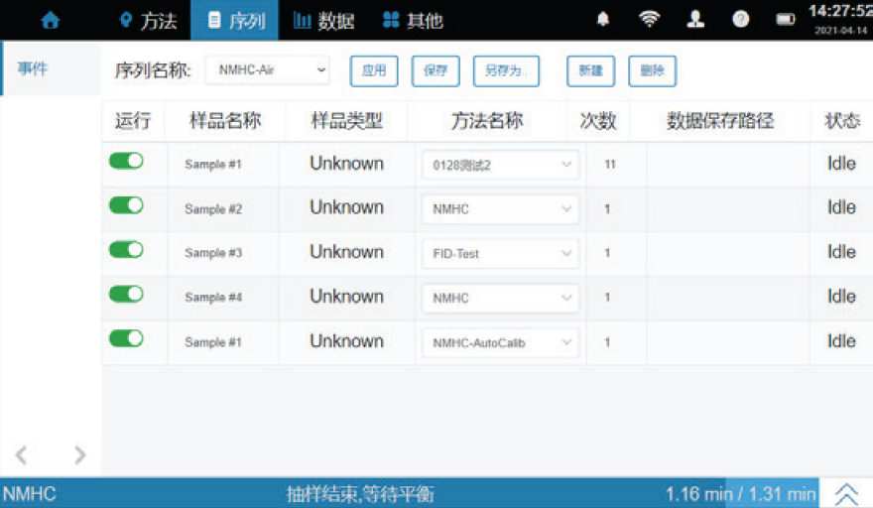Open the notification bell icon
Viewport: 873px width, 508px height.
point(603,20)
